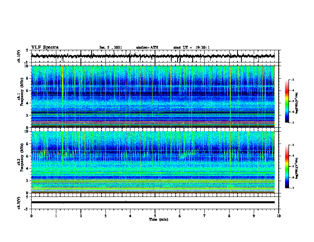Click time axis tick label '10'
The height and width of the screenshot is (242, 314).
pos(279,216)
